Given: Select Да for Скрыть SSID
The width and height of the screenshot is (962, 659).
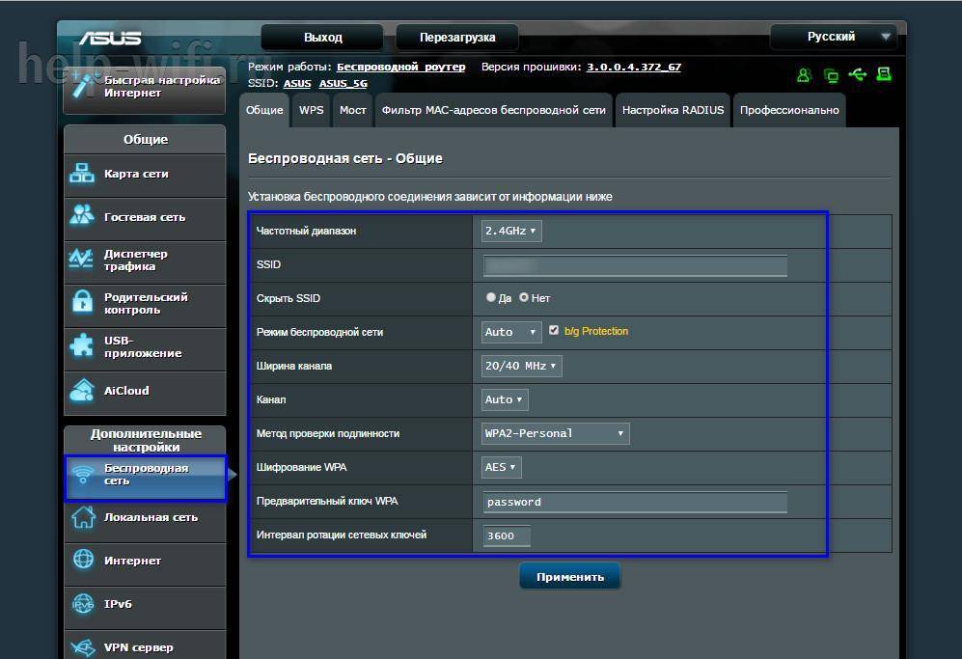Looking at the screenshot, I should tap(491, 298).
